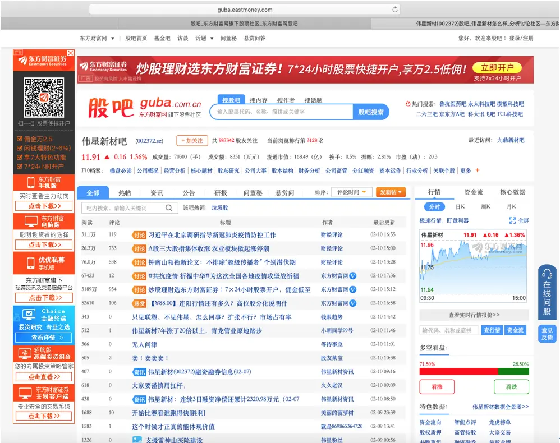Click the search magnifier in forum search box
560x443 pixels.
169,207
